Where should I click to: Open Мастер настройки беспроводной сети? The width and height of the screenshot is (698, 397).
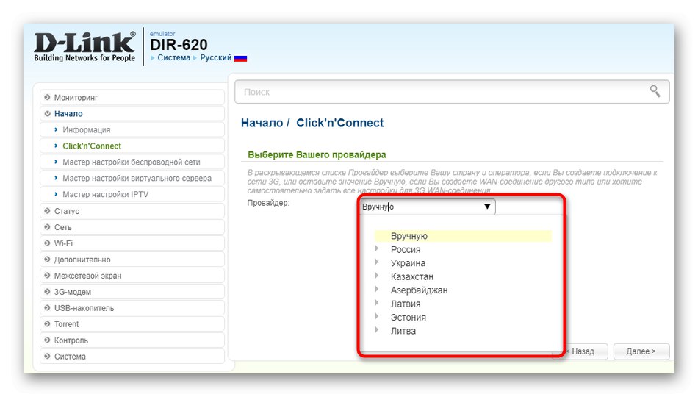tap(132, 162)
